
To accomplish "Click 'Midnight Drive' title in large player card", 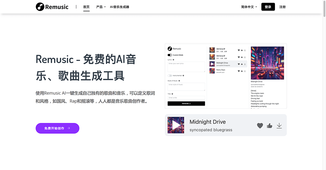I will pos(208,122).
